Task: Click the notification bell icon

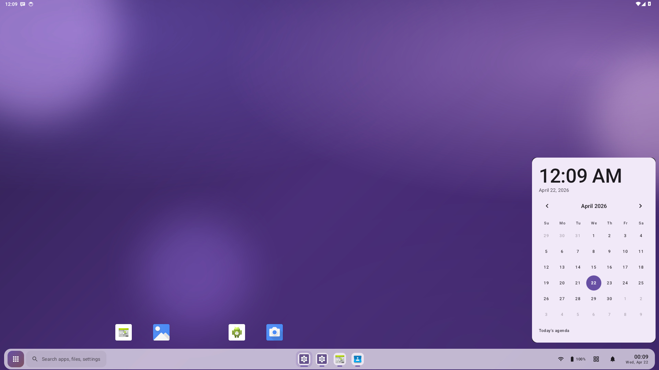Action: pyautogui.click(x=612, y=359)
